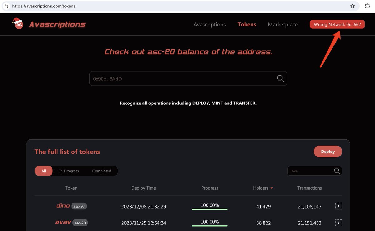This screenshot has height=231, width=375.
Task: Click the dino 100.00% progress bar
Action: pyautogui.click(x=210, y=209)
